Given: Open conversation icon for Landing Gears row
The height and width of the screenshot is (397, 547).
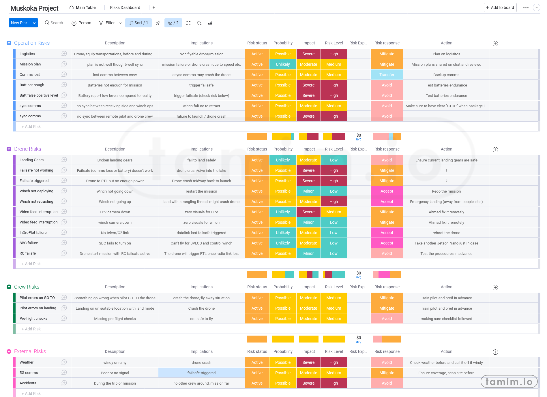Looking at the screenshot, I should 64,160.
